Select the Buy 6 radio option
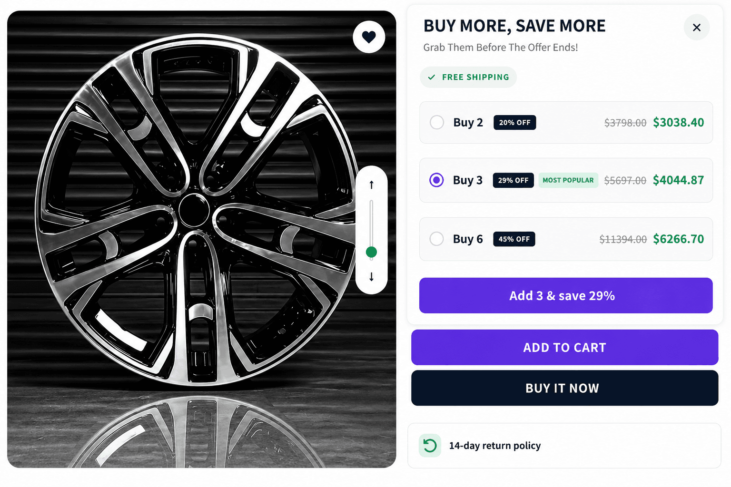This screenshot has width=731, height=487. click(x=436, y=239)
